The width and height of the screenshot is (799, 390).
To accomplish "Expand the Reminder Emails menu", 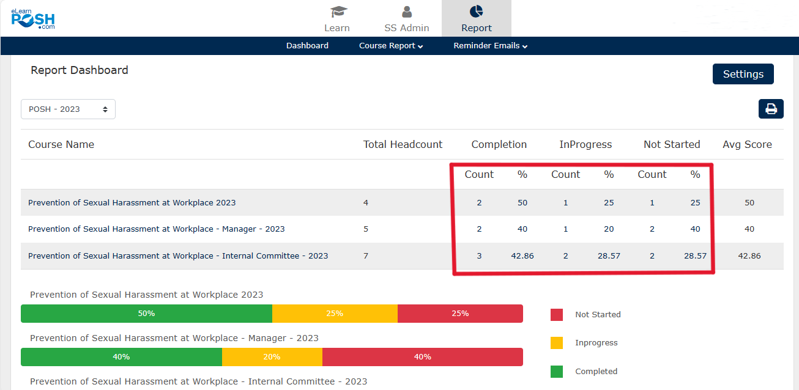I will pos(490,46).
